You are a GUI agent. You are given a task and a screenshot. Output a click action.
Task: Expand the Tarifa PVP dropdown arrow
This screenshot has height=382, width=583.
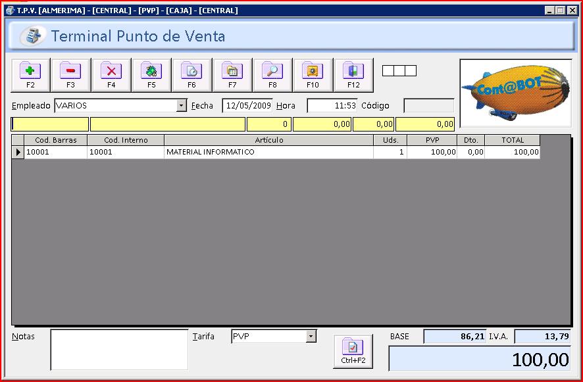point(311,336)
